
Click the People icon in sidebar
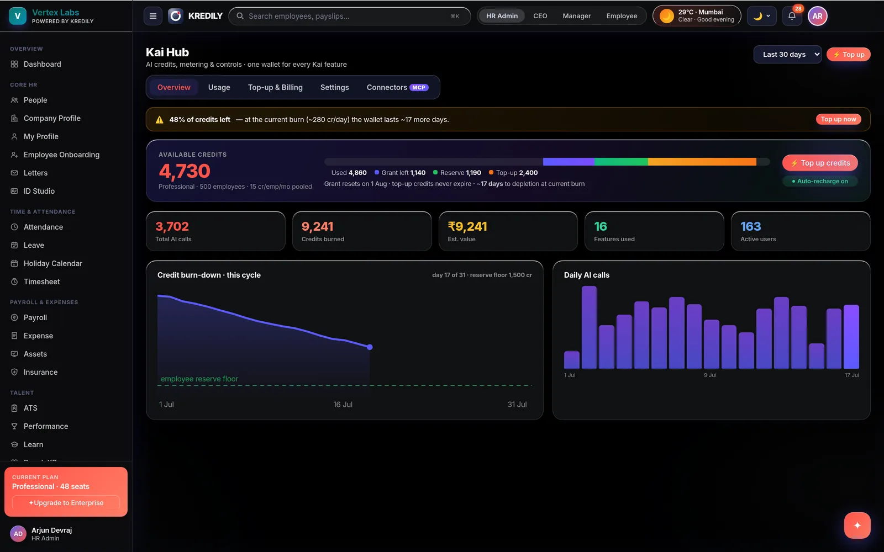pyautogui.click(x=14, y=100)
